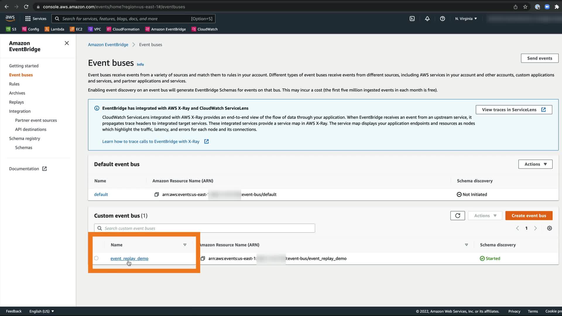Select the event_replay_demo radio button
This screenshot has width=562, height=316.
[96, 258]
